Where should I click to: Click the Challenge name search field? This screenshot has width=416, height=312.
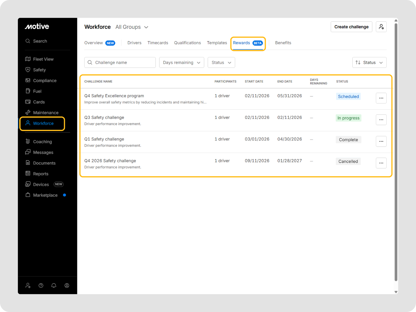pyautogui.click(x=120, y=62)
